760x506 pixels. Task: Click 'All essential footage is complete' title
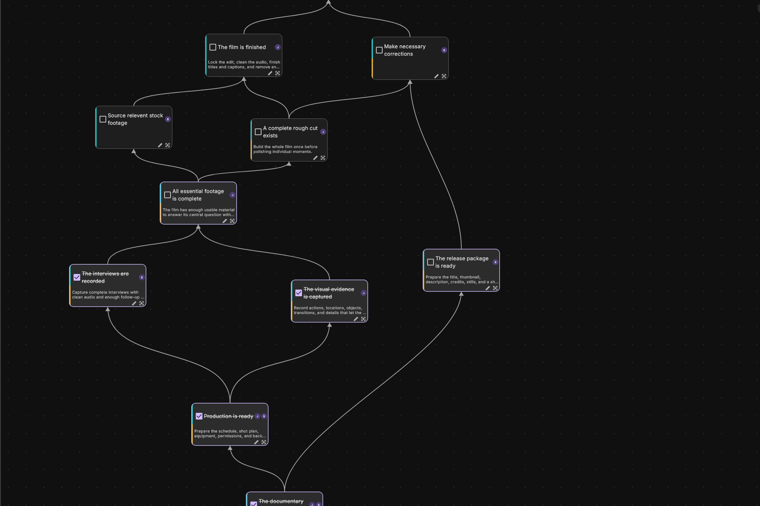point(198,195)
